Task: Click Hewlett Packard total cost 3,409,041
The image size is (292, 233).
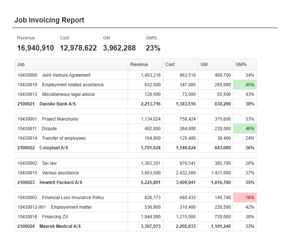Action: pos(186,182)
